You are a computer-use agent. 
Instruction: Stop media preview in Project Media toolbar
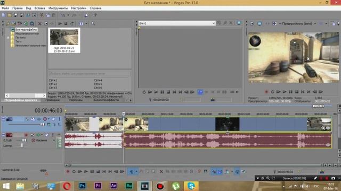coord(66,23)
